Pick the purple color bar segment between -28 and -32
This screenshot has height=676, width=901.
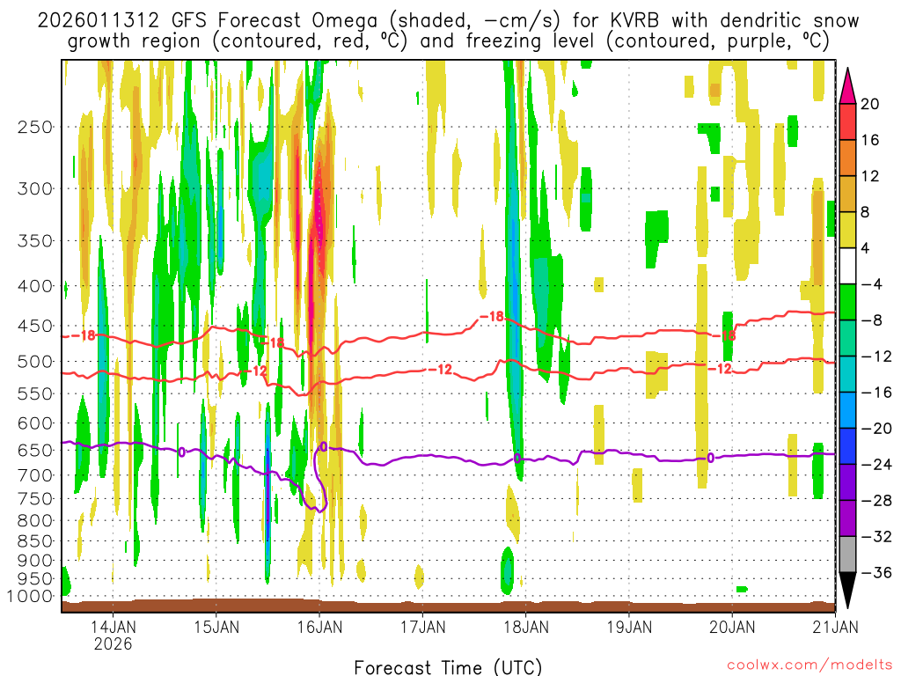coord(848,518)
